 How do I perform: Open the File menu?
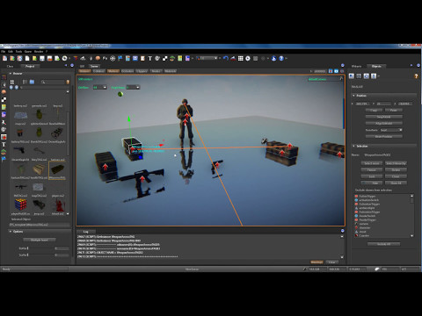pos(4,52)
